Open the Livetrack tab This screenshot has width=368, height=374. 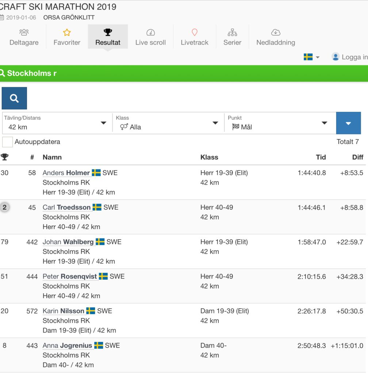[195, 37]
